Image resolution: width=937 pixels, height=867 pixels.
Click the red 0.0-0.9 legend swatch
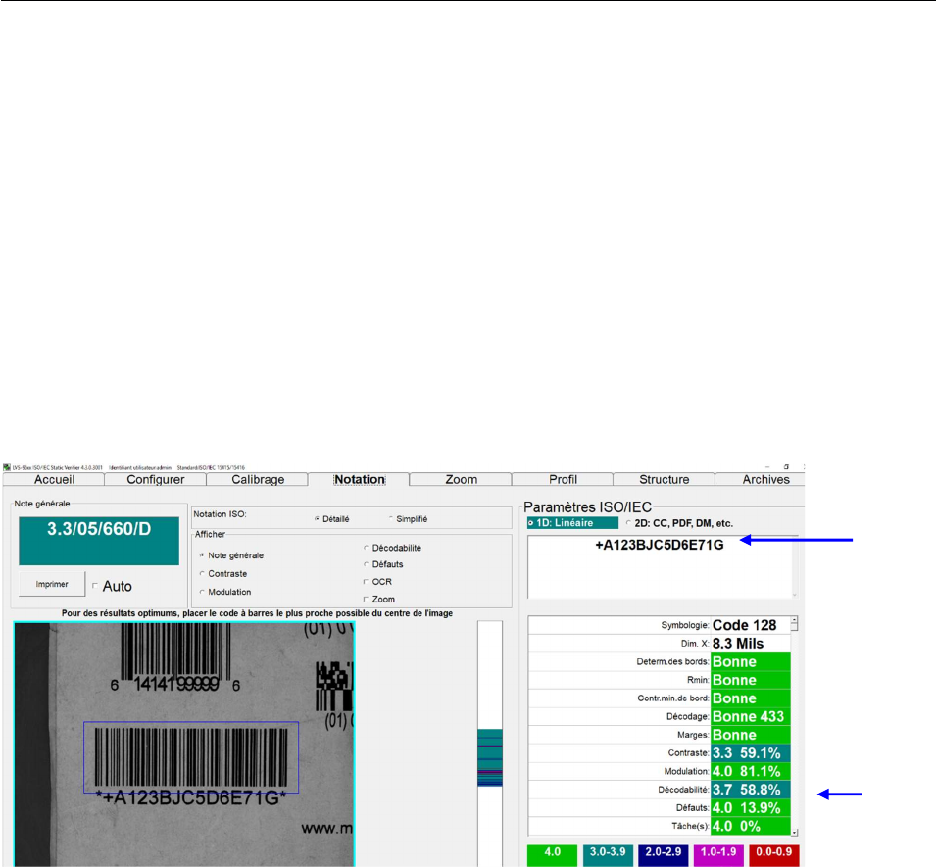(x=774, y=855)
